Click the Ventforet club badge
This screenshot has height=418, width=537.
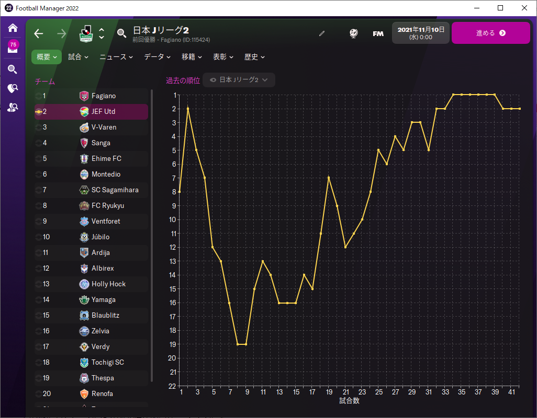(84, 222)
